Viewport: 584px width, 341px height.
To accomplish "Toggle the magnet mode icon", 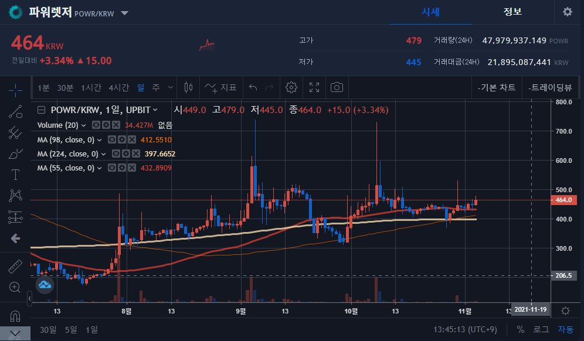I will coord(15,316).
